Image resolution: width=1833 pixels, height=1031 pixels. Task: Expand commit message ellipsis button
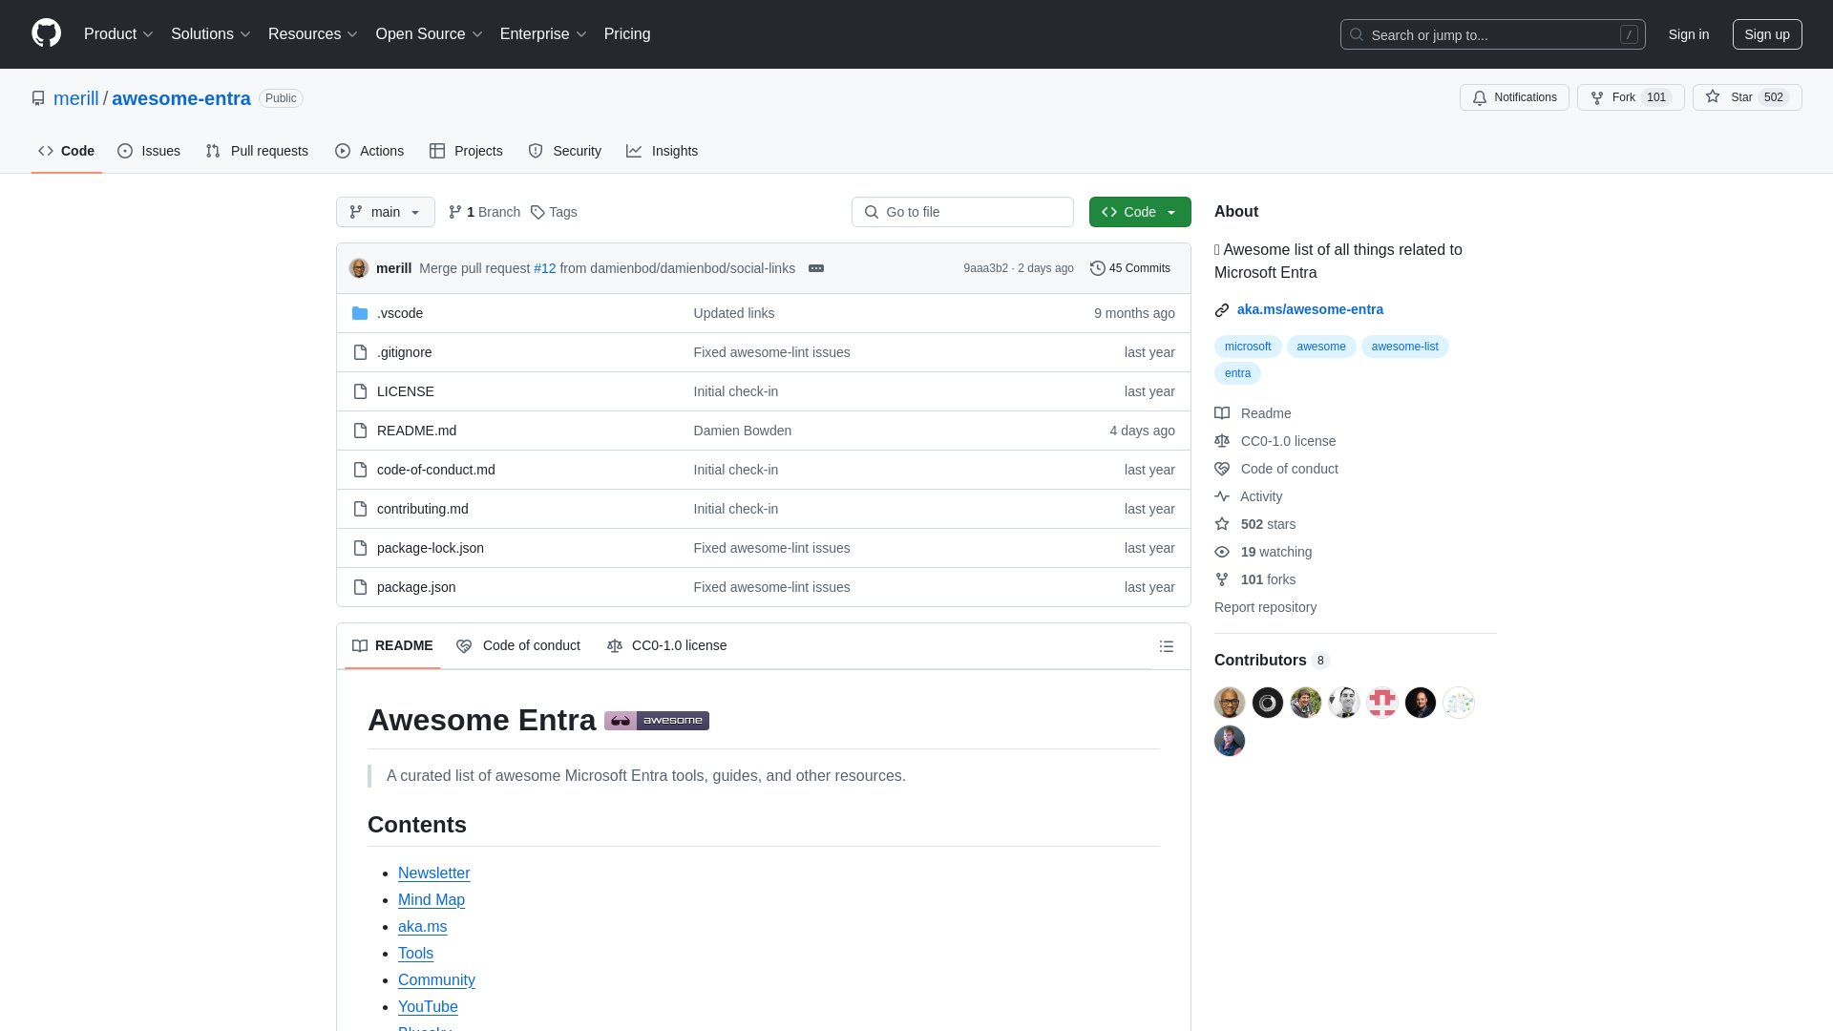[816, 268]
